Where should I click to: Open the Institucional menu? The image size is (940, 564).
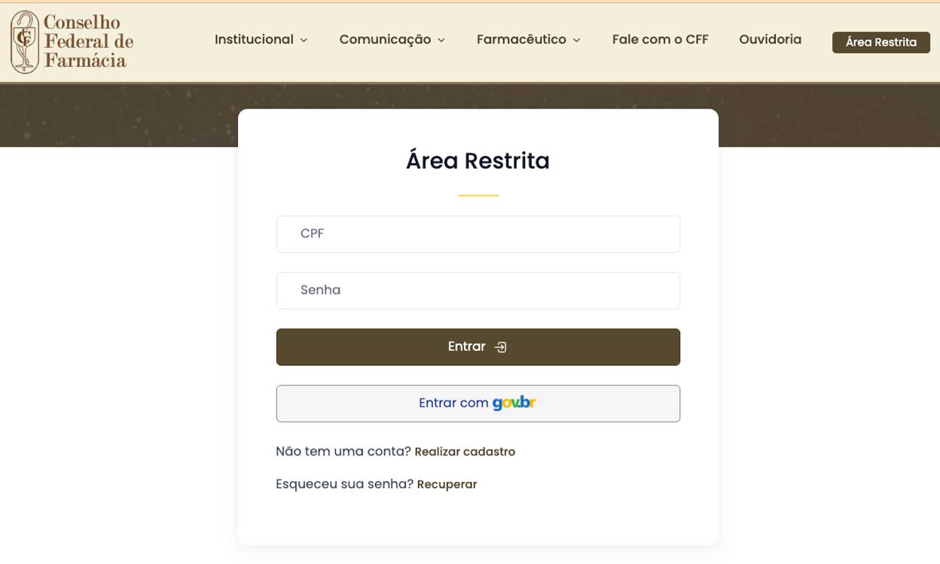coord(254,40)
